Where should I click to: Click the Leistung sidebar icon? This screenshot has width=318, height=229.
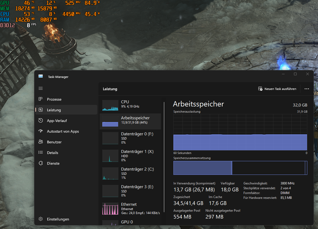coord(41,110)
